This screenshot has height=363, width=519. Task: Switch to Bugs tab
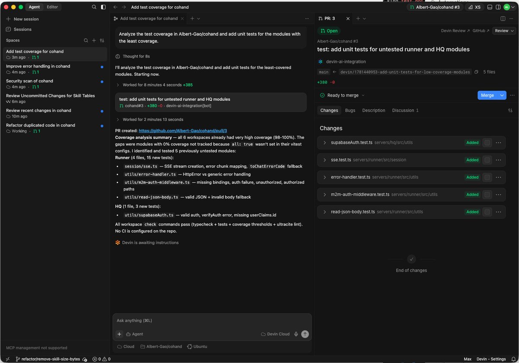350,110
